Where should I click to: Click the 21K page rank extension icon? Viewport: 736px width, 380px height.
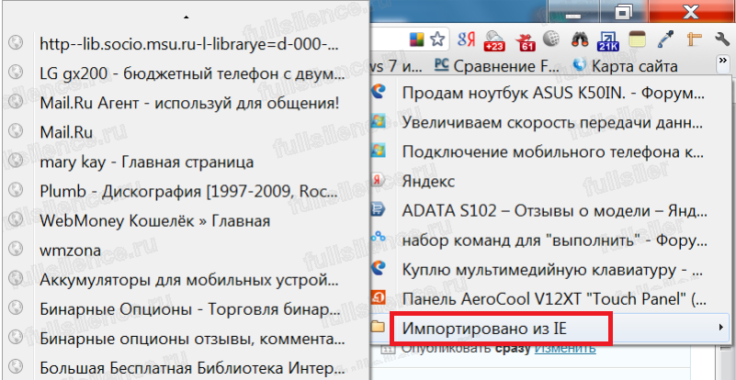(608, 40)
